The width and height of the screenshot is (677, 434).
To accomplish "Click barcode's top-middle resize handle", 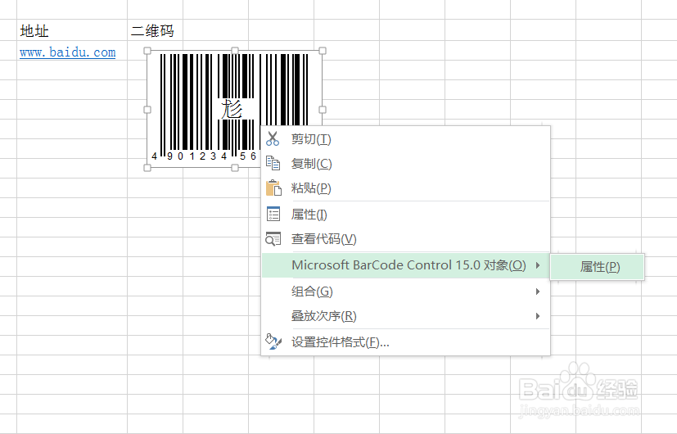I will pos(235,51).
